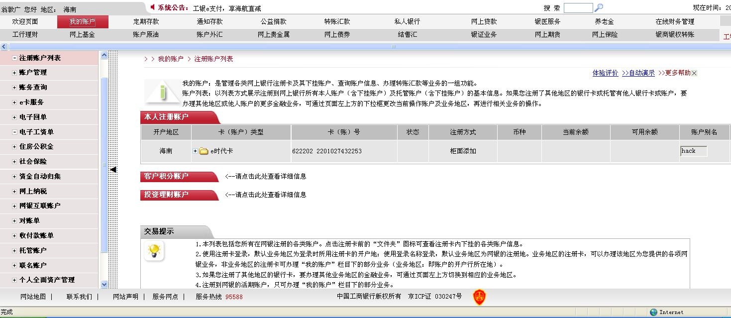731x318 pixels.
Task: Click the ICBC red emblem in footer
Action: point(479,297)
